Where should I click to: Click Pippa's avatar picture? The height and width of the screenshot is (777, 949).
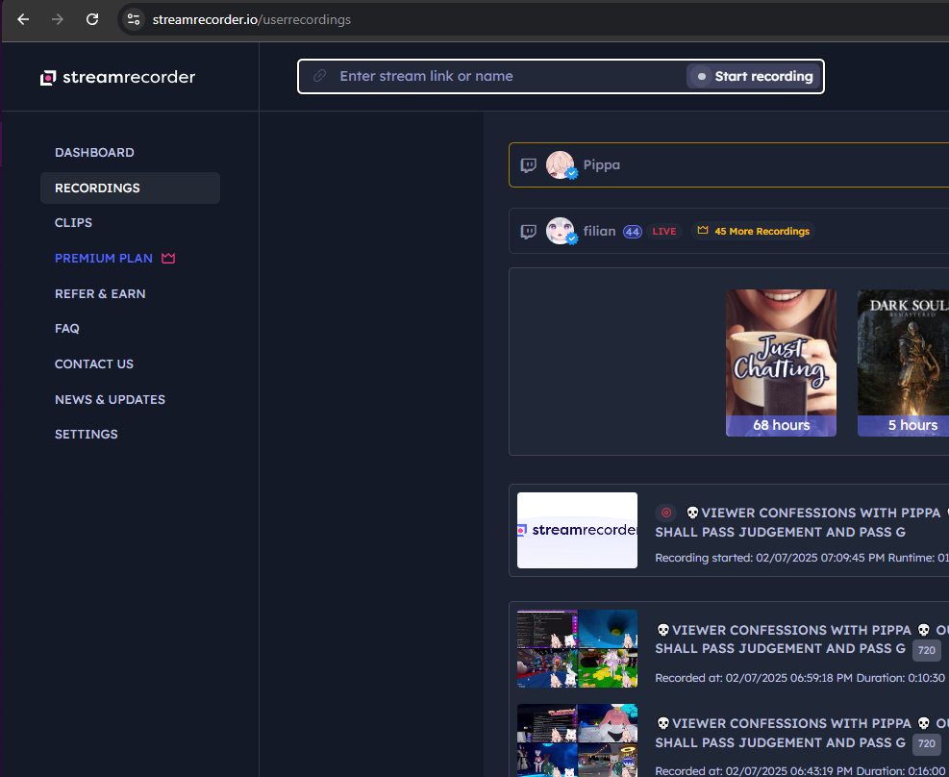561,165
